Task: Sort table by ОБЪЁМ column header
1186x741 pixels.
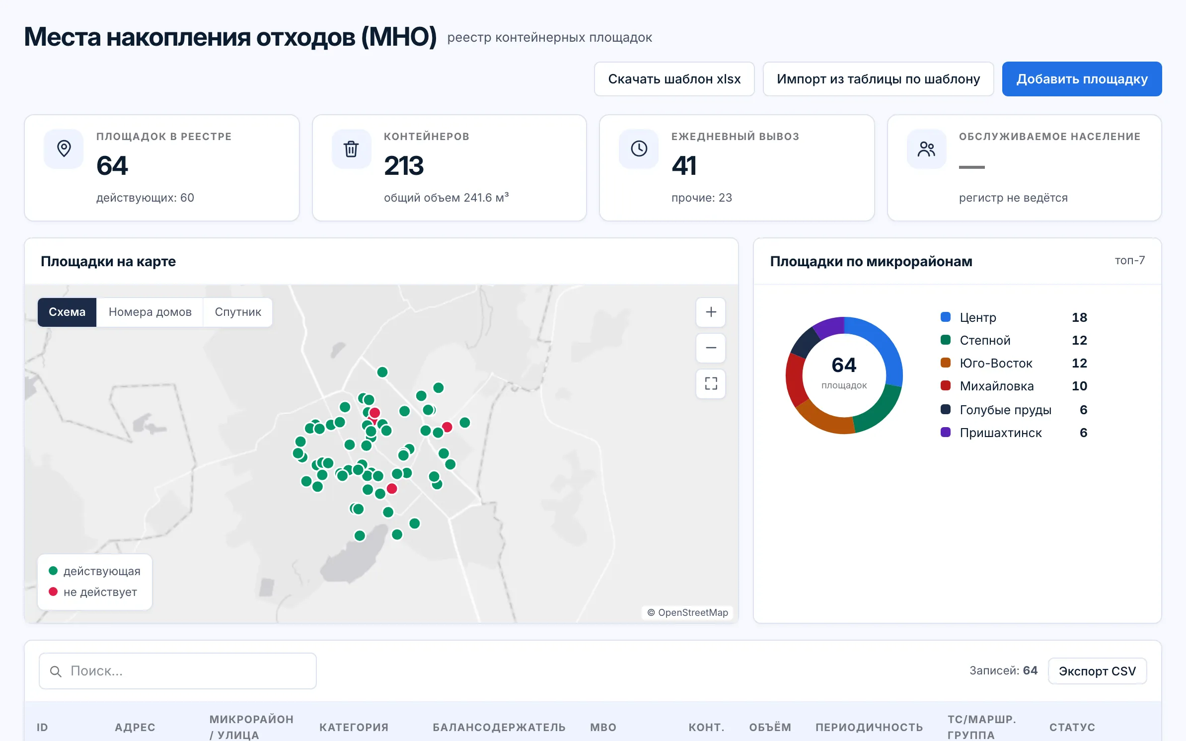Action: pos(770,727)
